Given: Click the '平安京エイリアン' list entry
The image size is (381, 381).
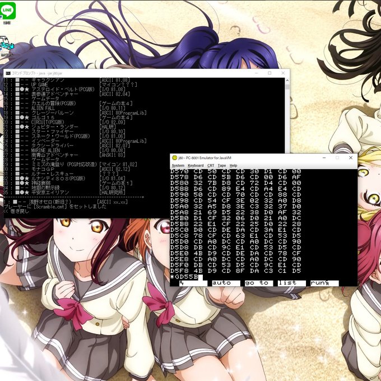Looking at the screenshot, I should pyautogui.click(x=50, y=192).
